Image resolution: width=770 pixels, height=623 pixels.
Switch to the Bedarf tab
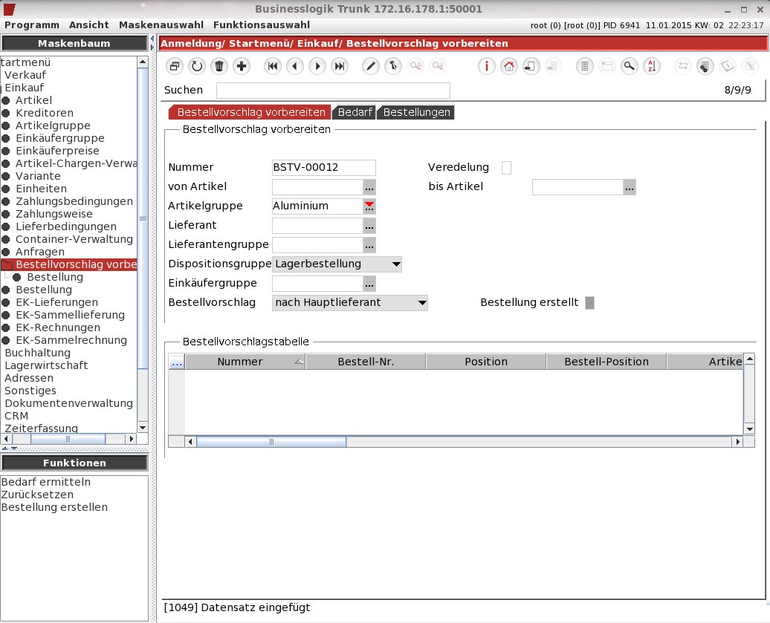click(x=355, y=112)
